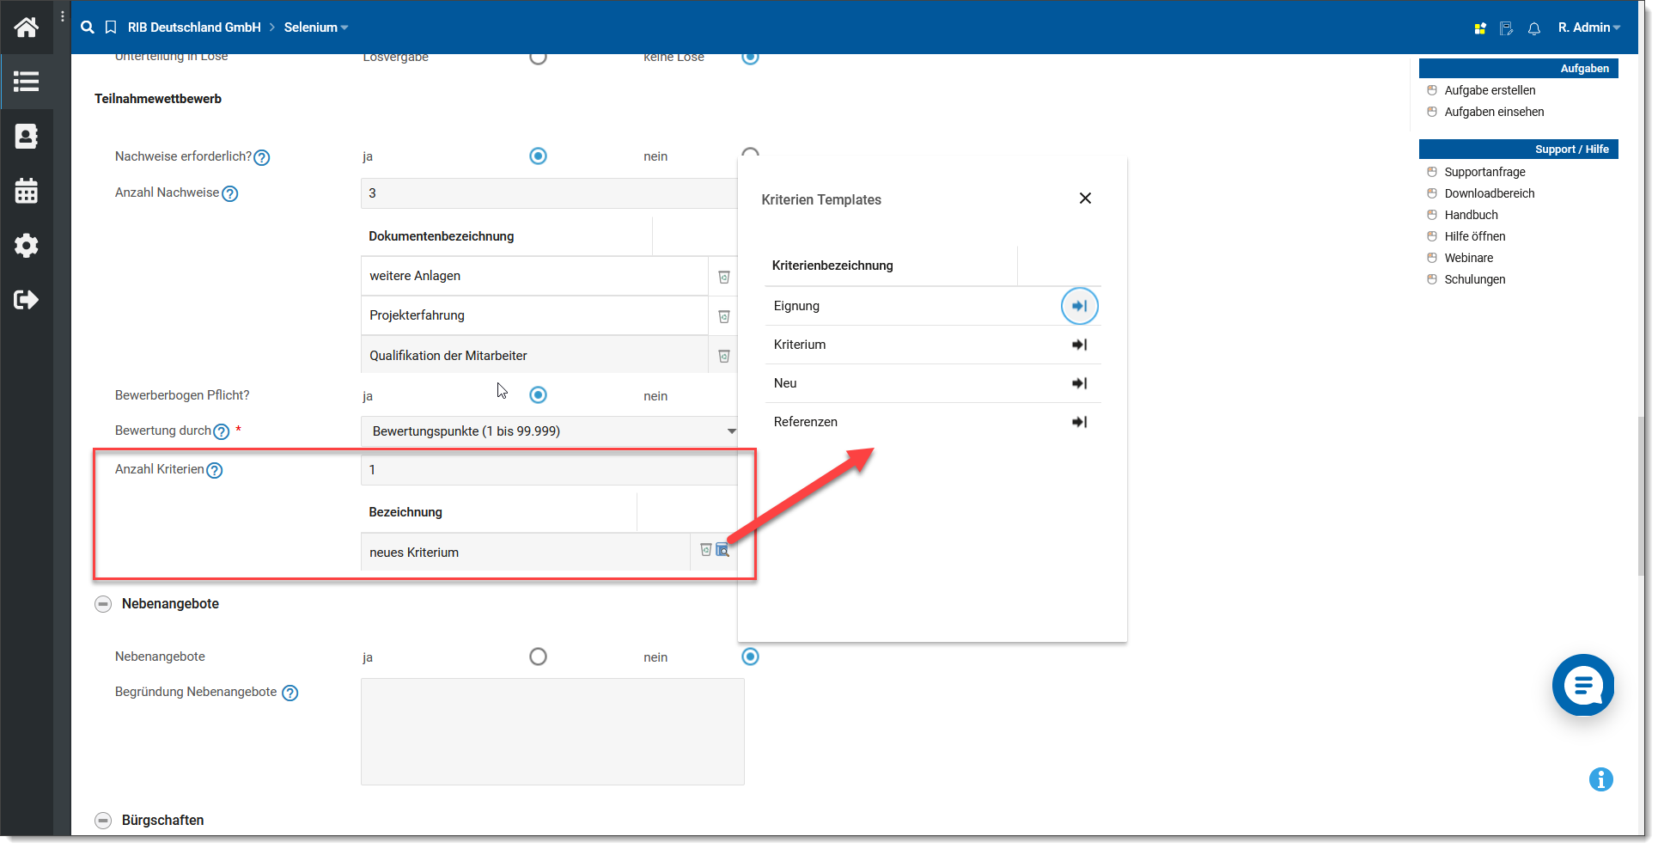Image resolution: width=1658 pixels, height=849 pixels.
Task: Collapse the Nebenangebote section
Action: click(x=103, y=604)
